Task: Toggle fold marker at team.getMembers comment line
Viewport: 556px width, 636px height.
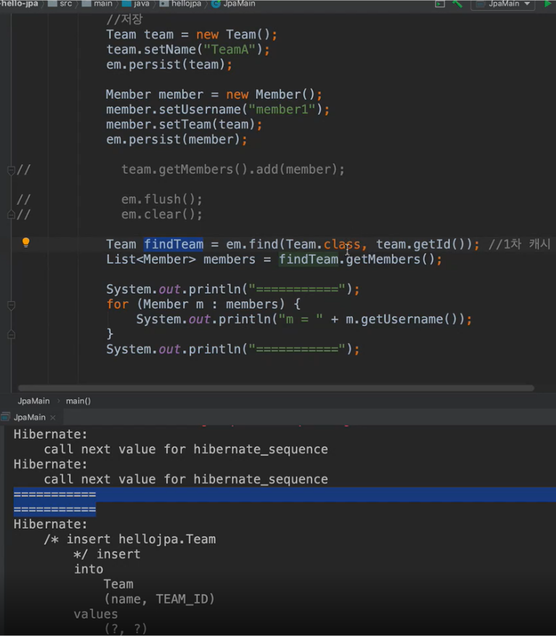Action: tap(11, 170)
